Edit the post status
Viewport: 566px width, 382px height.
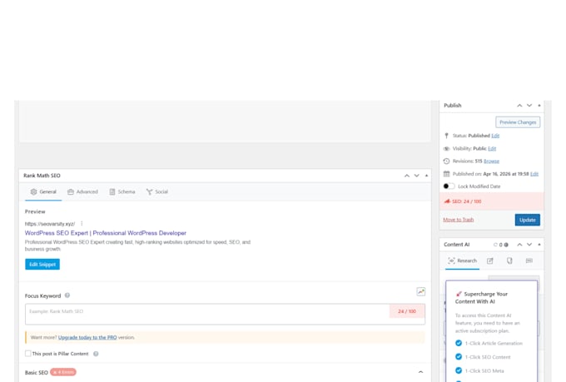495,136
